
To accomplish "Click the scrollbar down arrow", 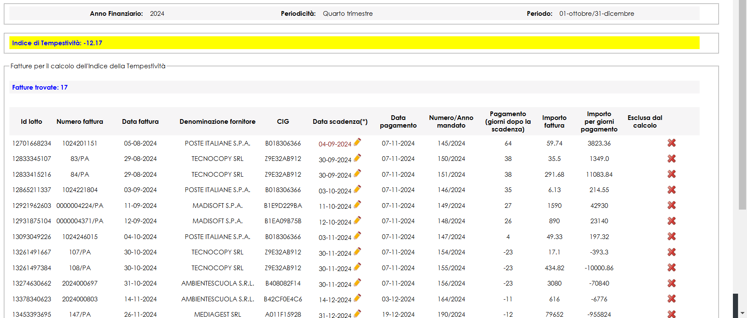I will pyautogui.click(x=742, y=313).
